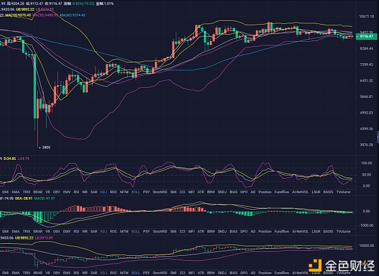Select the SKDJ tab under the KDJ panel
Viewport: 379px width, 276px height.
point(222,192)
